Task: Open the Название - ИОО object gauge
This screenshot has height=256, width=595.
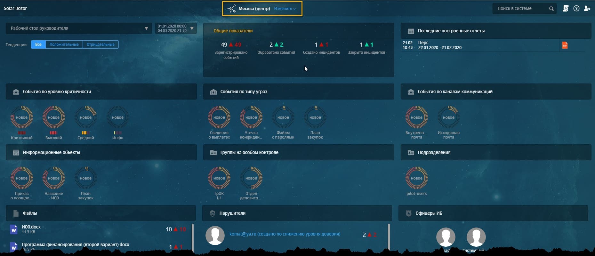Action: 54,178
